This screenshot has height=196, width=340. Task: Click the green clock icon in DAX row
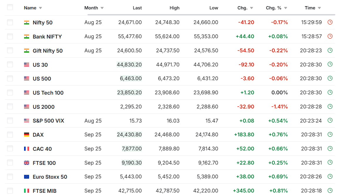click(330, 134)
